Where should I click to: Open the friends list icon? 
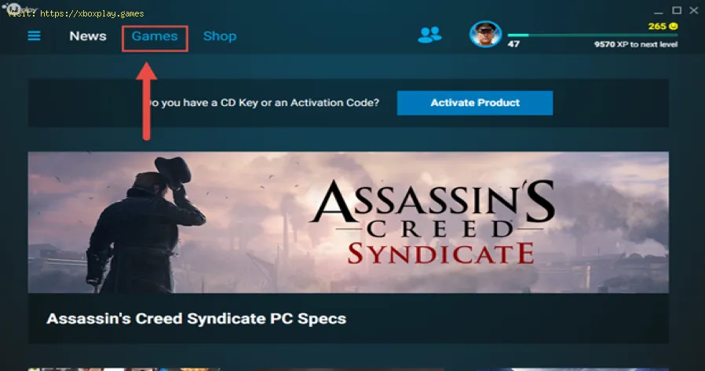coord(429,35)
